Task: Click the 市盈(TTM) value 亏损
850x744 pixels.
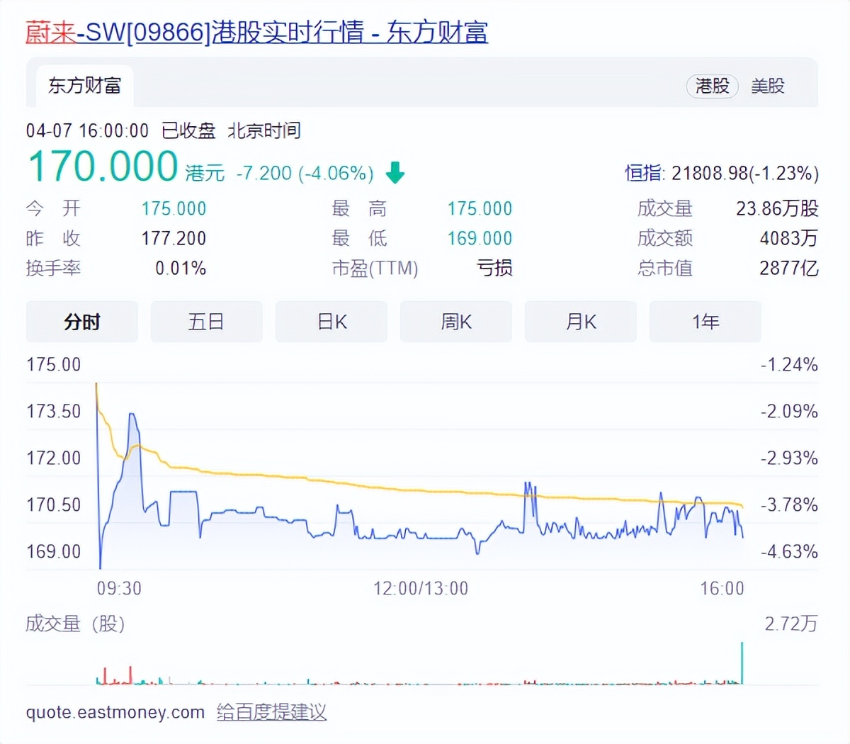Action: click(494, 268)
